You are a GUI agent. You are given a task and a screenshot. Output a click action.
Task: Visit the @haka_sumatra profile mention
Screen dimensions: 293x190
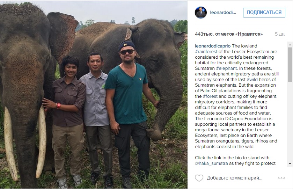click(x=212, y=163)
